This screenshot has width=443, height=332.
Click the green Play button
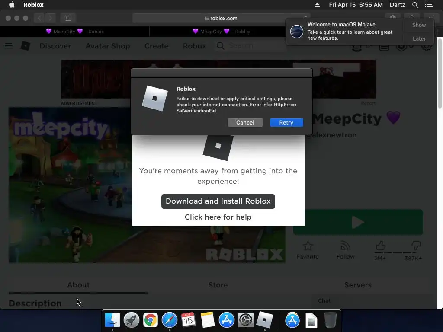pos(358,222)
